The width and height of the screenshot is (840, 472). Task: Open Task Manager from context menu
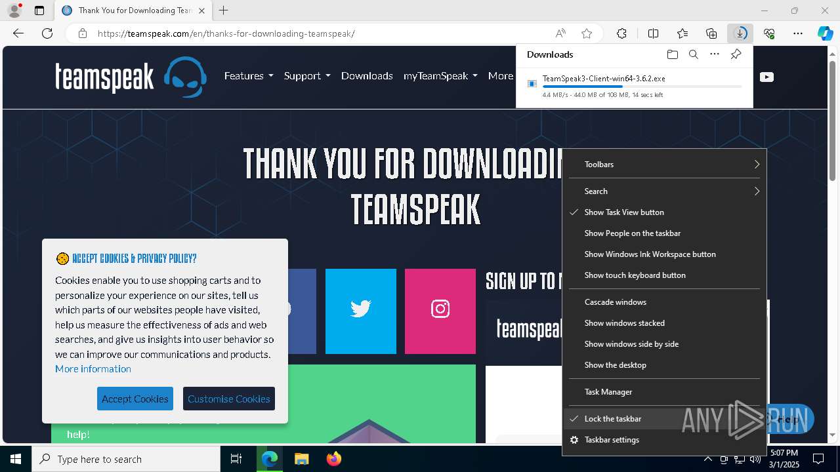664,392
